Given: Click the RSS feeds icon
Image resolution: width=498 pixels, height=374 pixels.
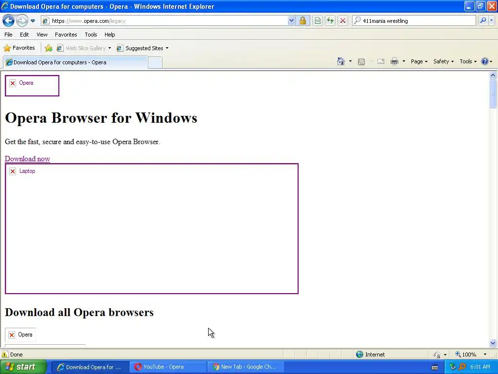Looking at the screenshot, I should [361, 62].
